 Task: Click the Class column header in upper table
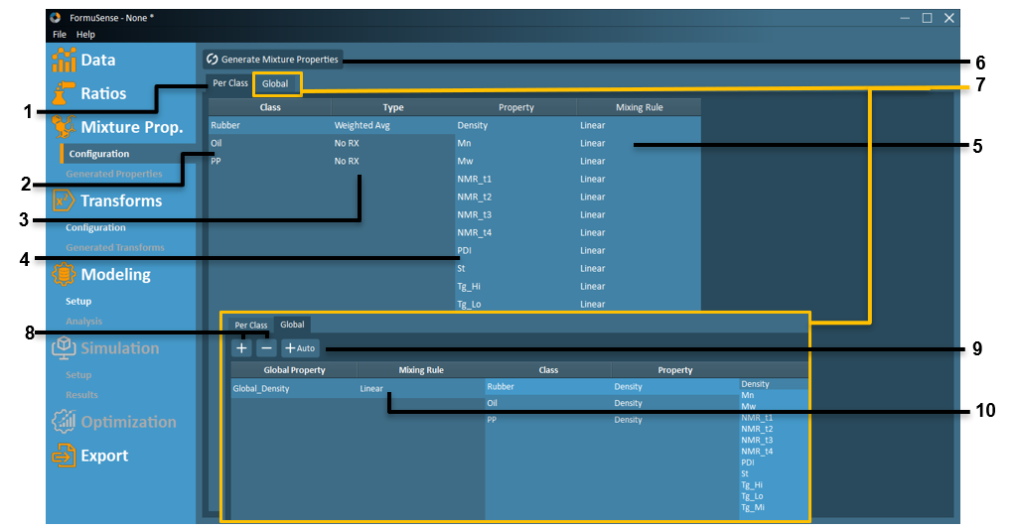270,107
